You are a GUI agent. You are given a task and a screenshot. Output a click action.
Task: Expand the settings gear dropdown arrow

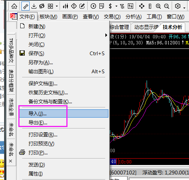[184, 8]
